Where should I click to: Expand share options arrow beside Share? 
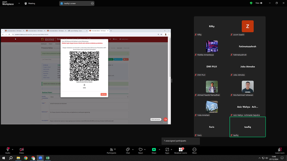pyautogui.click(x=160, y=149)
